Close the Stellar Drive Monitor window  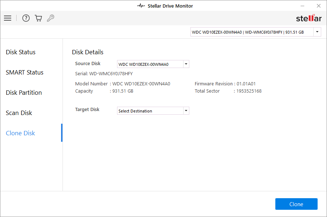coord(318,6)
